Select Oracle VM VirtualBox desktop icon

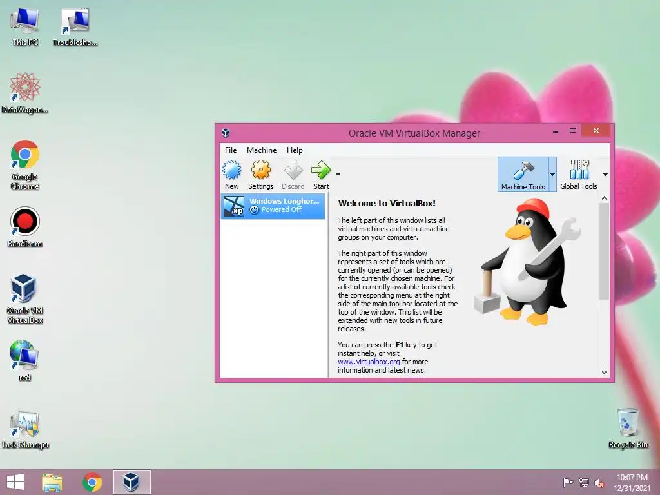tap(25, 299)
